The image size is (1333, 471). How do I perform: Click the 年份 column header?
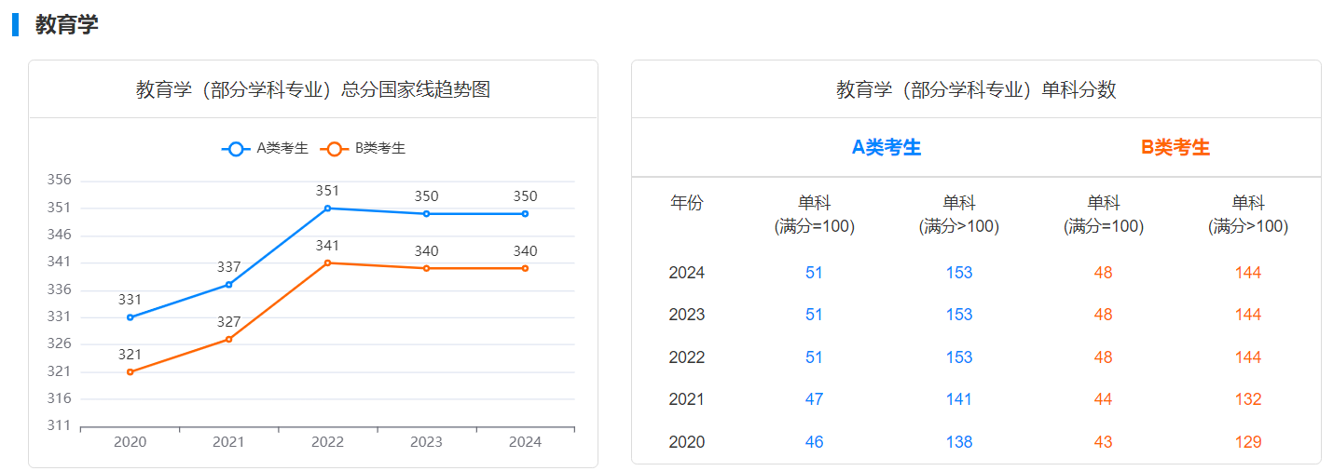[687, 204]
